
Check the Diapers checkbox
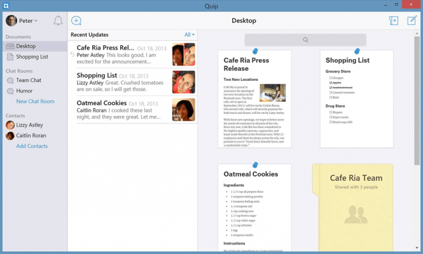[x=331, y=112]
